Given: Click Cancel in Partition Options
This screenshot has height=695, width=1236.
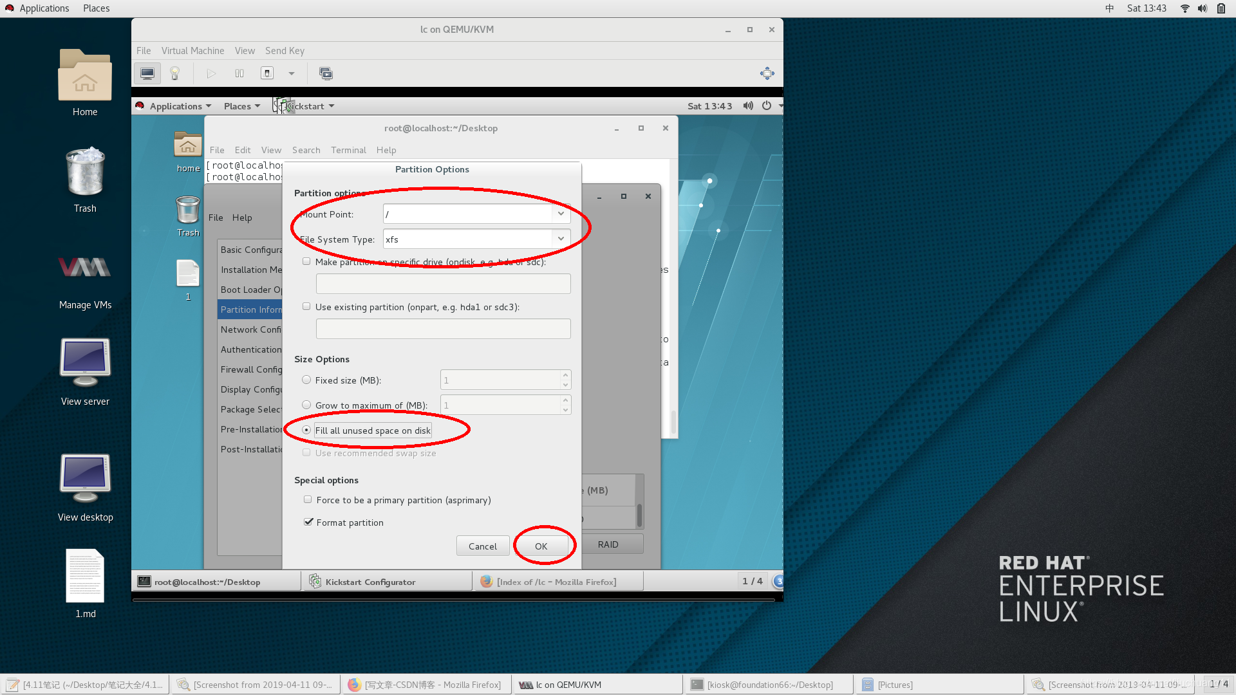Looking at the screenshot, I should (482, 546).
